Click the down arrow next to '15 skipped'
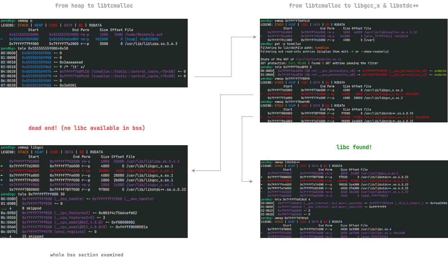 tap(10, 236)
